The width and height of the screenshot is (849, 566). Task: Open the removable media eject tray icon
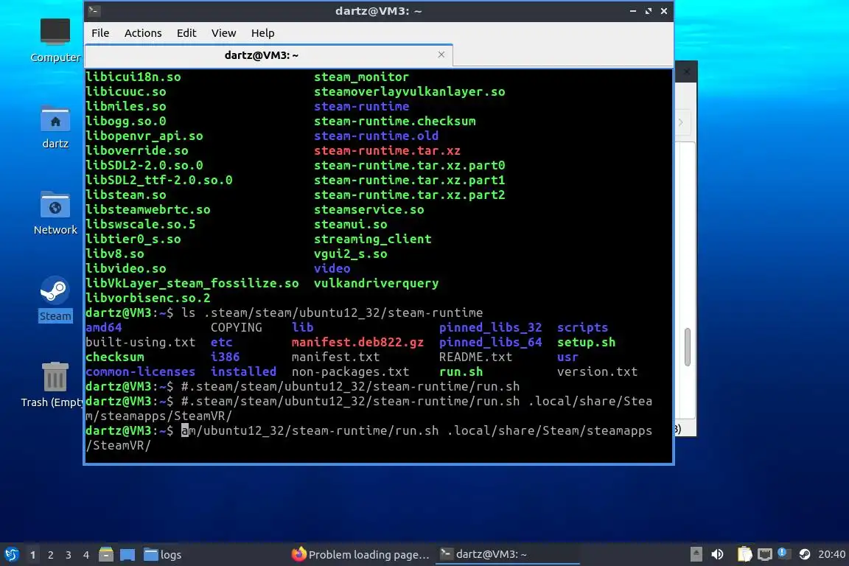click(x=696, y=554)
